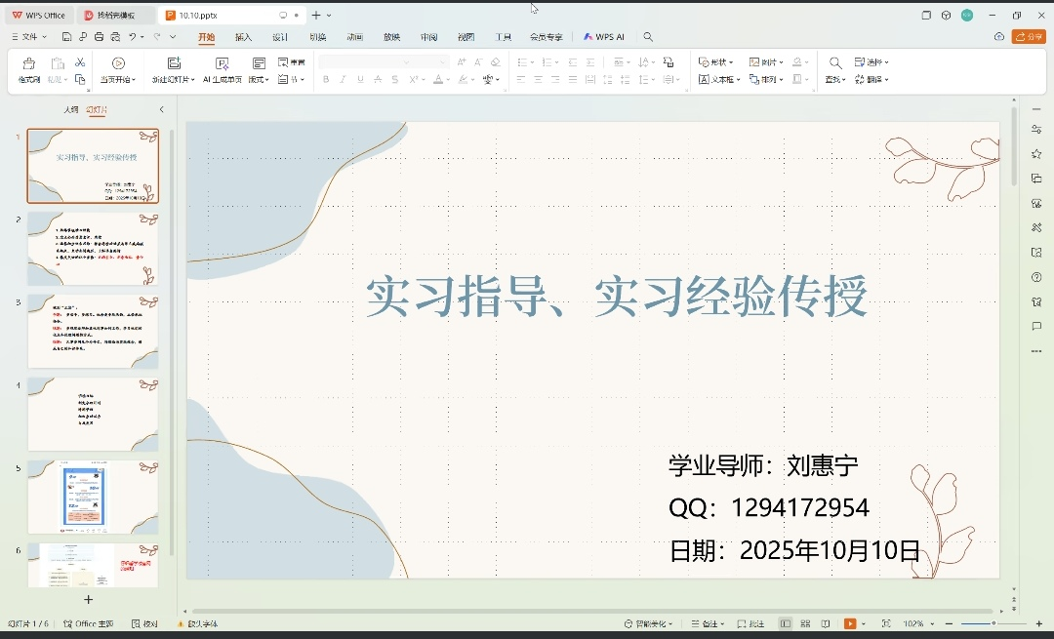Switch to reading view in status bar

coord(826,623)
